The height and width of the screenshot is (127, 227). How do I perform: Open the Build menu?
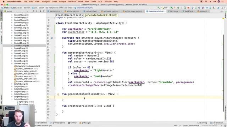tap(81, 1)
